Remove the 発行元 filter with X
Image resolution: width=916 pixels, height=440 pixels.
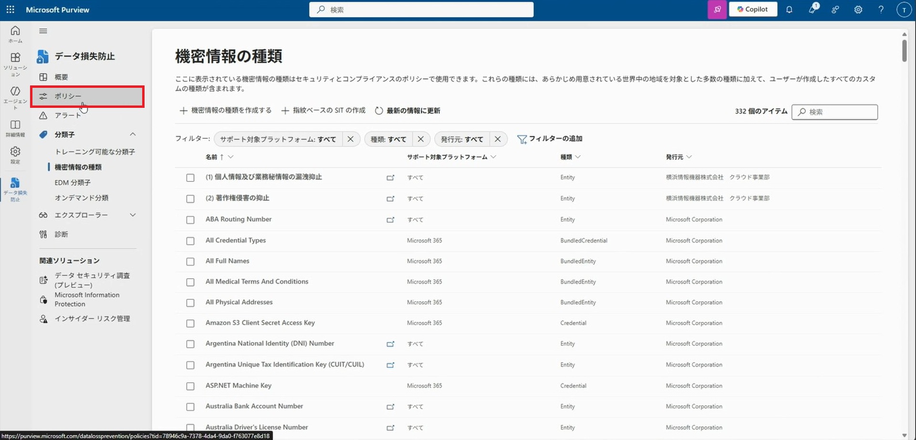[498, 139]
